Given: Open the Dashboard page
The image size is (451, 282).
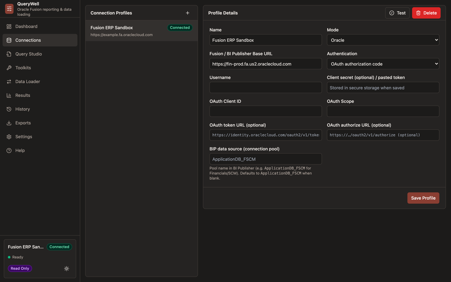Looking at the screenshot, I should (x=40, y=27).
